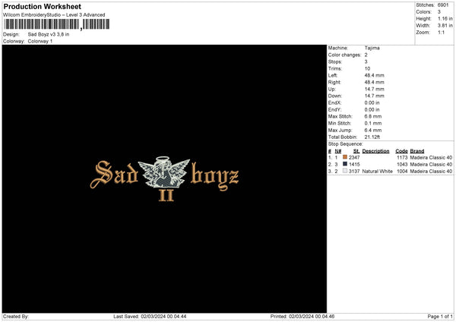456x322 pixels.
Task: Click the Sad Boyz II embroidery design preview
Action: click(x=165, y=178)
